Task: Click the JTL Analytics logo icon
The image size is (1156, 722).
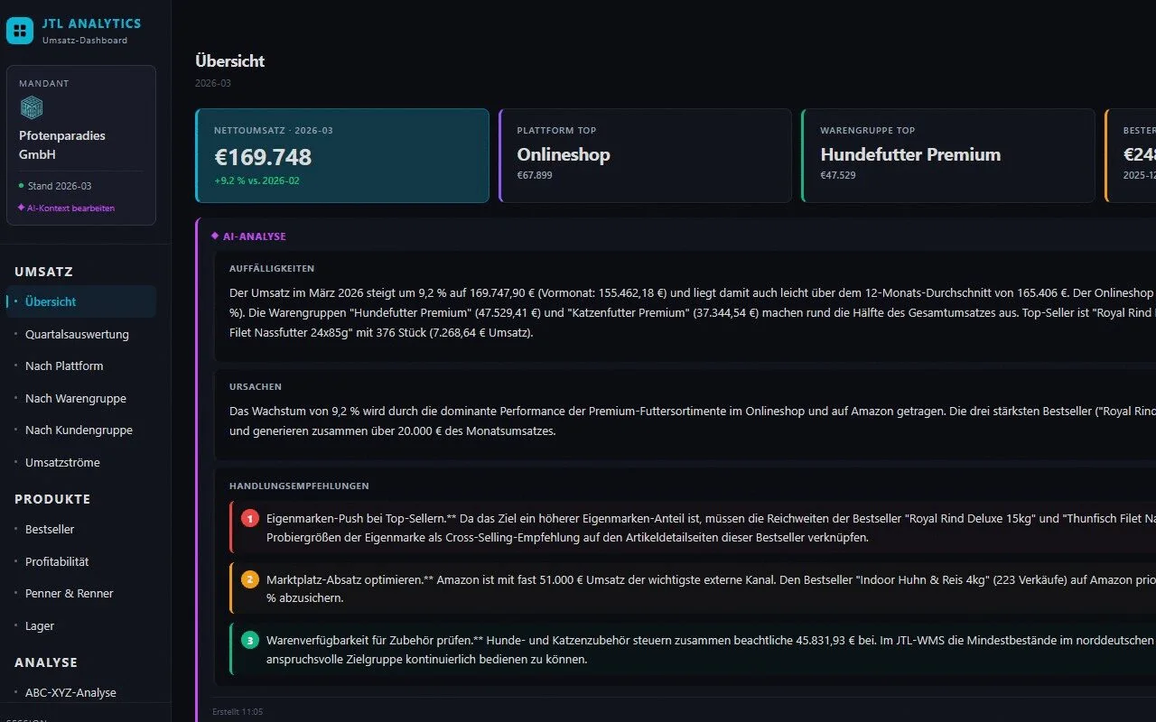Action: (20, 30)
